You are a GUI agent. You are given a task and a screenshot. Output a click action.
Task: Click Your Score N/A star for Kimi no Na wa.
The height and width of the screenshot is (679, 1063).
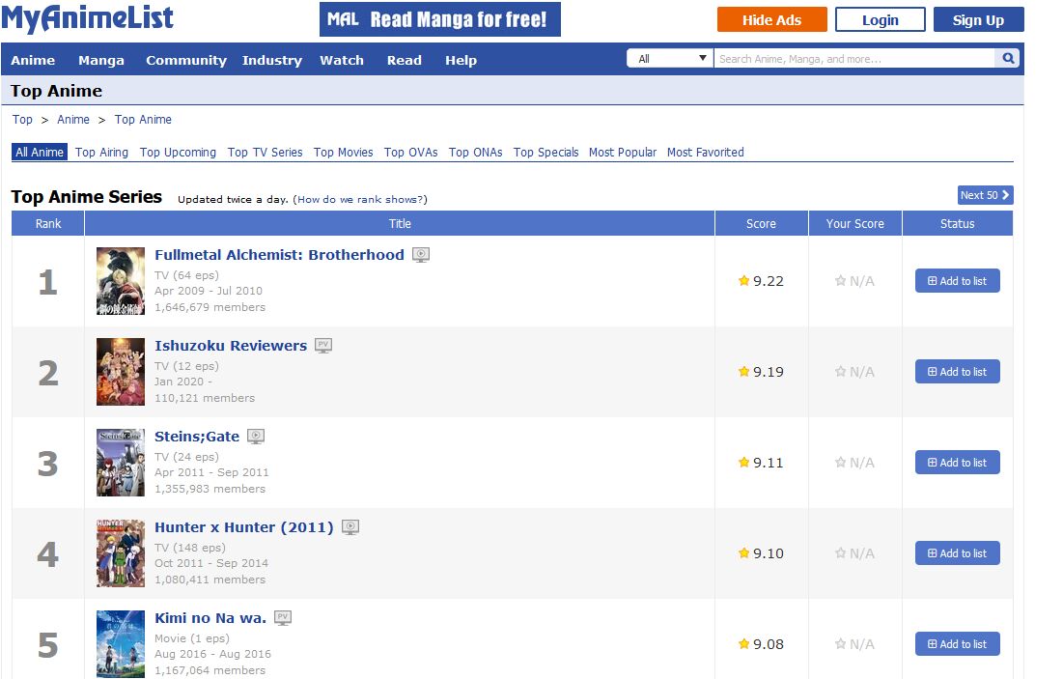[841, 643]
